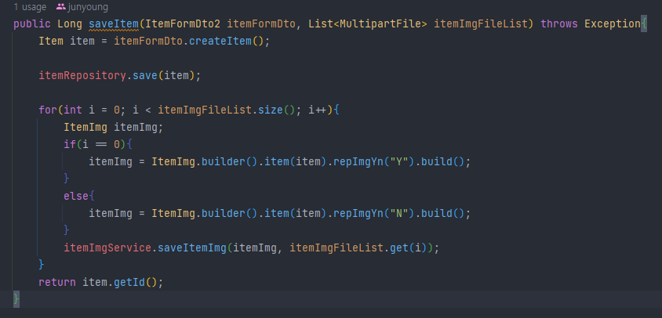Place cursor on the 'public' keyword
662x318 pixels.
pos(32,24)
